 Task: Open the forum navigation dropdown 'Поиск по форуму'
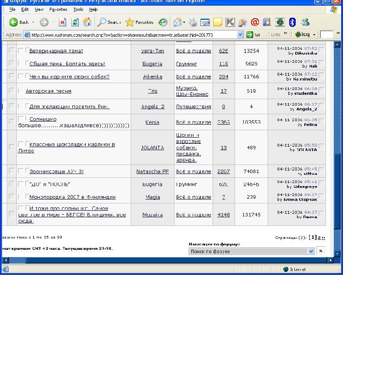click(311, 251)
